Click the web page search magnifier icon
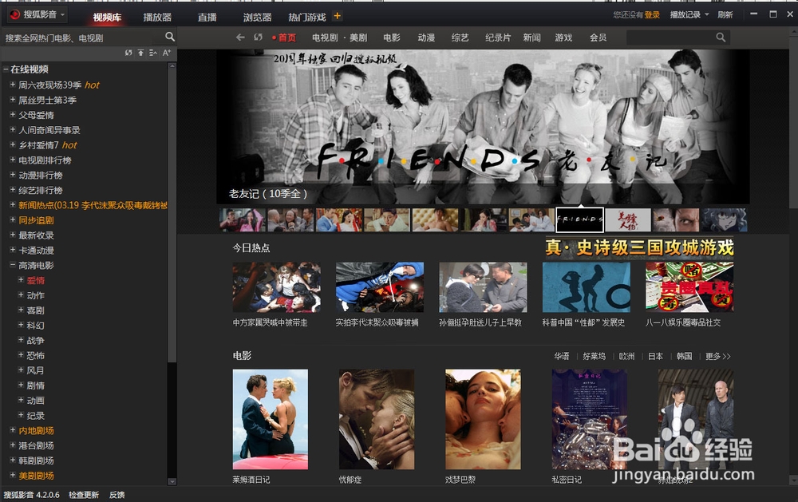 pos(721,38)
